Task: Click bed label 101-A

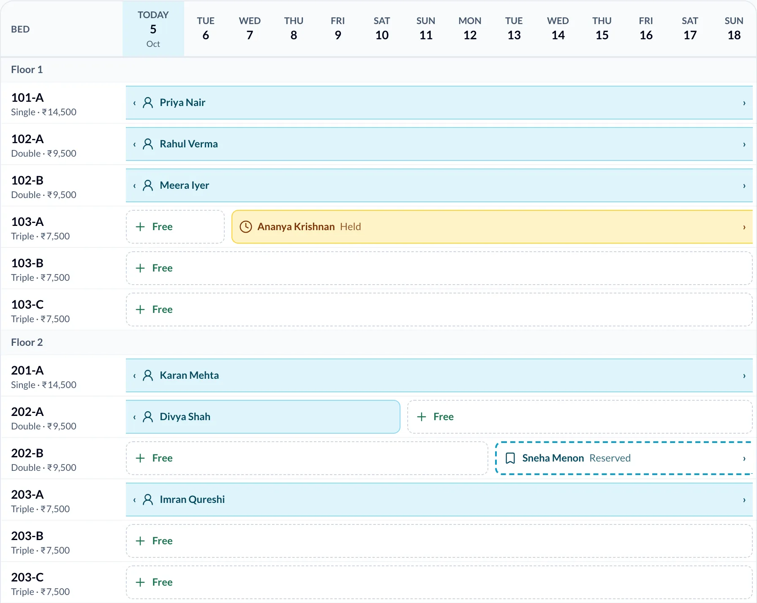Action: (x=27, y=98)
